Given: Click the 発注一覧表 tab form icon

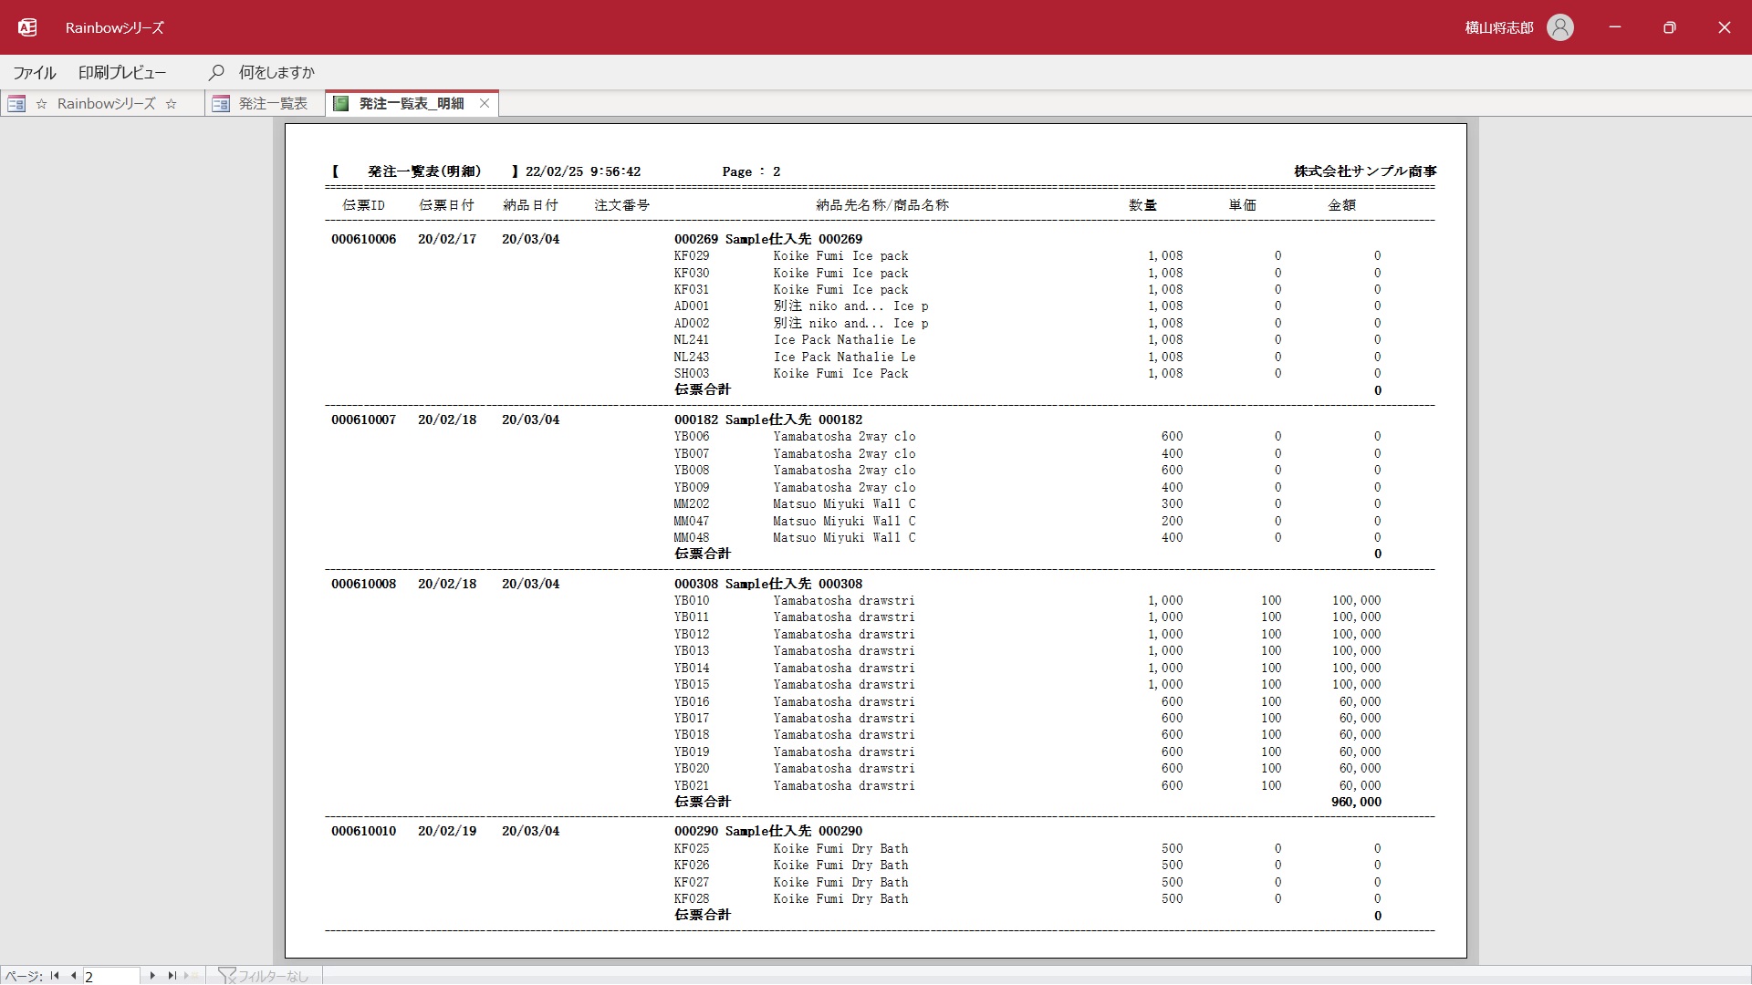Looking at the screenshot, I should pyautogui.click(x=221, y=104).
